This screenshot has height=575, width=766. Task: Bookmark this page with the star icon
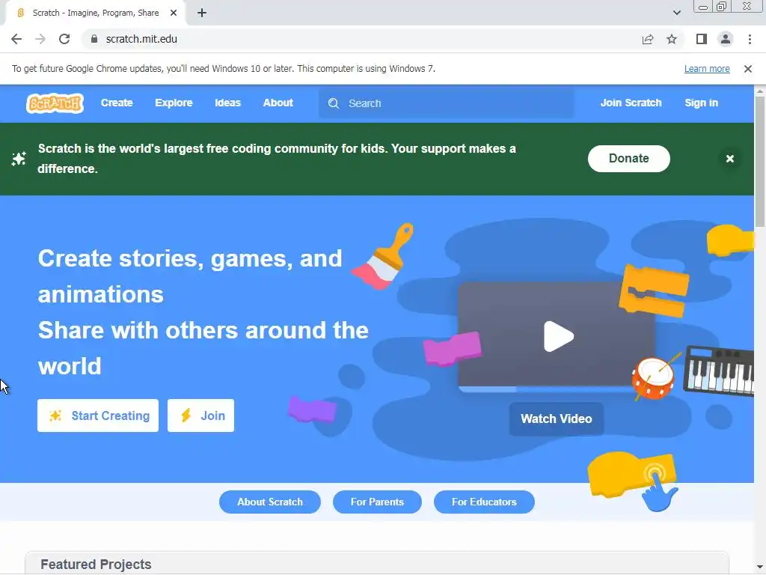pos(672,39)
